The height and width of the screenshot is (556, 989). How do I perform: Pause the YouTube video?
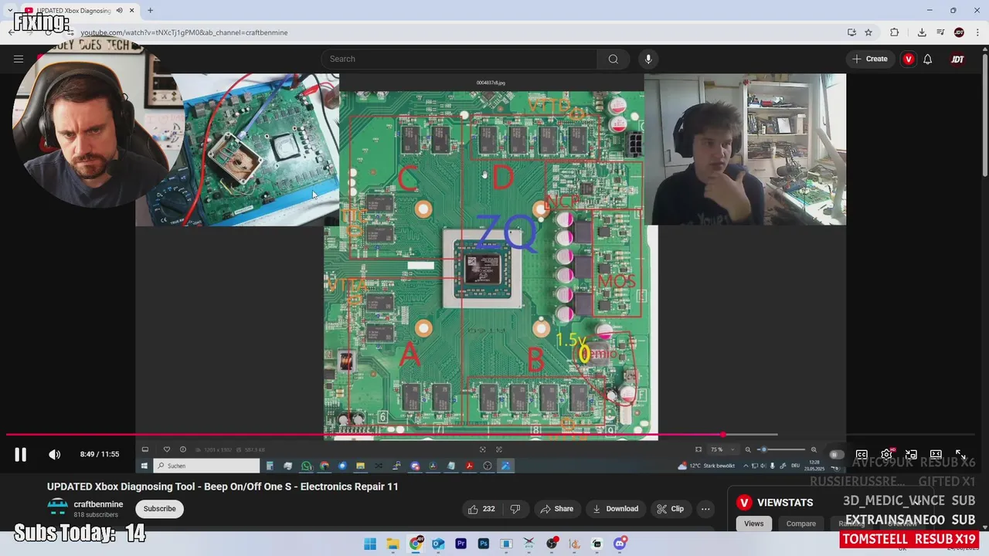tap(20, 455)
